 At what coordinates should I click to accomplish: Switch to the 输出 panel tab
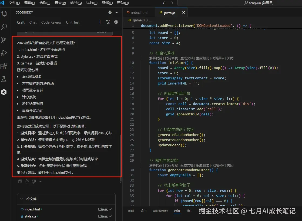(143, 211)
